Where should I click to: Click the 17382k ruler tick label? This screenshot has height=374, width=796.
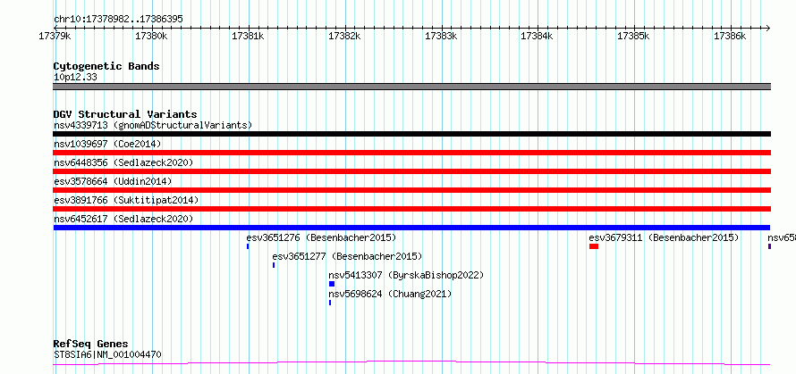(x=344, y=37)
